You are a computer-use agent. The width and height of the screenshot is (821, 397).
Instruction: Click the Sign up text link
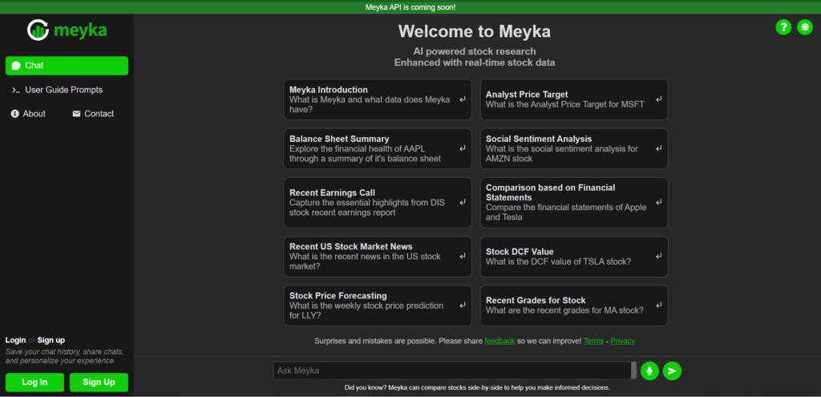(51, 340)
